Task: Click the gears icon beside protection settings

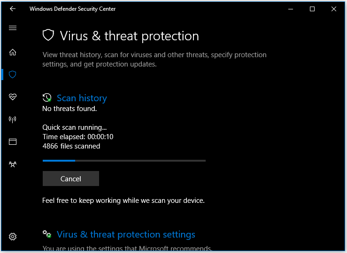Action: coord(47,234)
